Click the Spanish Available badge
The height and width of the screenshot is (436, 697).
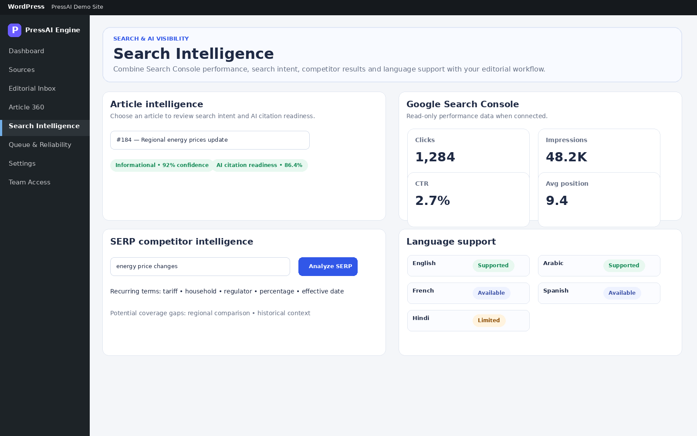point(622,293)
